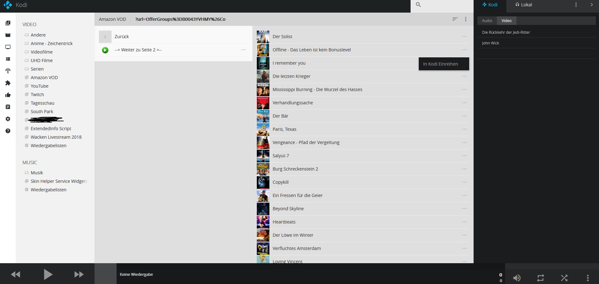Open the Twitch add-on entry
Image resolution: width=599 pixels, height=284 pixels.
pyautogui.click(x=37, y=95)
